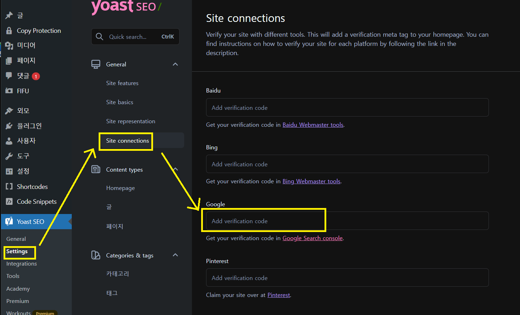Open Yoast SEO Workouts submenu
Screen dimensions: 520x315
(19, 313)
